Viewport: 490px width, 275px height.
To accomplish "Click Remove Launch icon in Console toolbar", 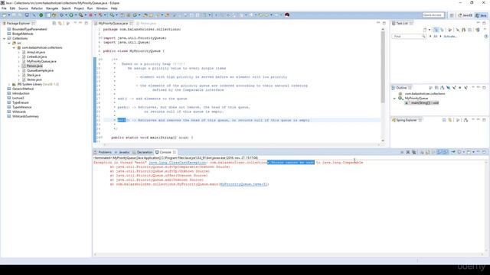I will pos(408,152).
